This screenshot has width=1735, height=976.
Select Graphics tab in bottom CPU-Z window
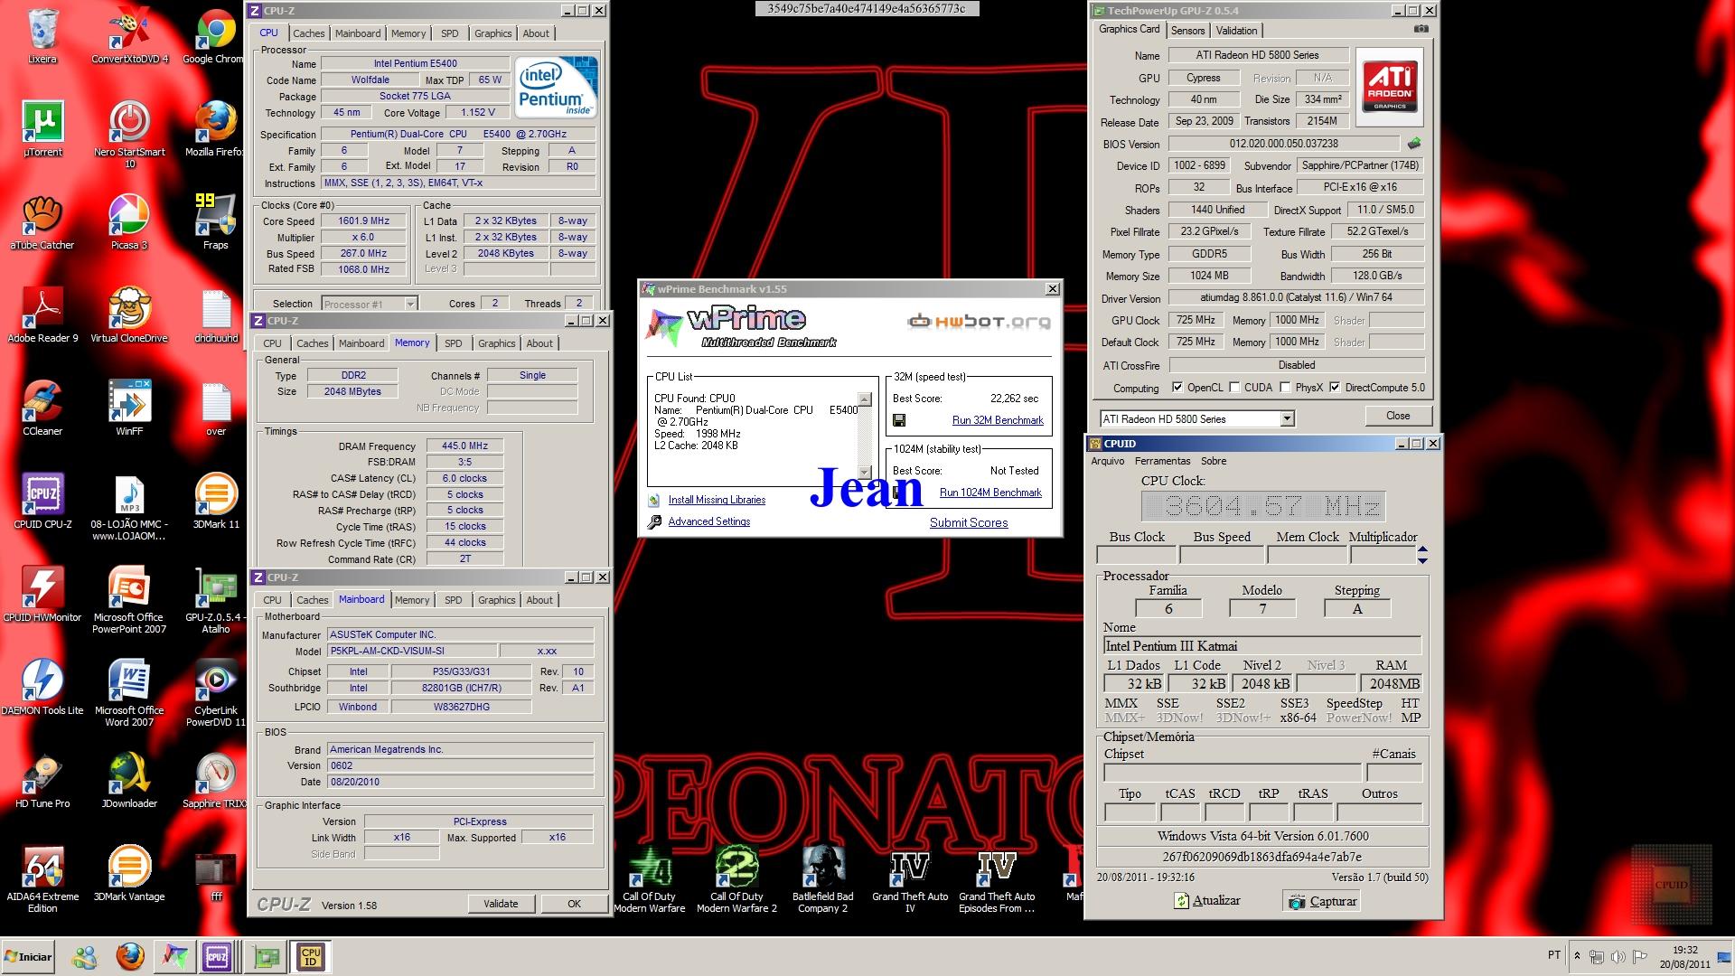point(496,600)
